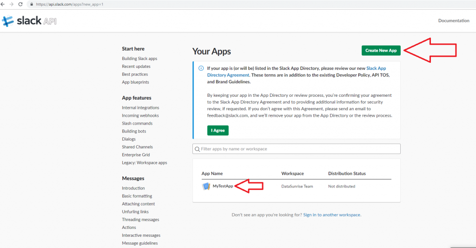Click the Messages section heading

(133, 178)
